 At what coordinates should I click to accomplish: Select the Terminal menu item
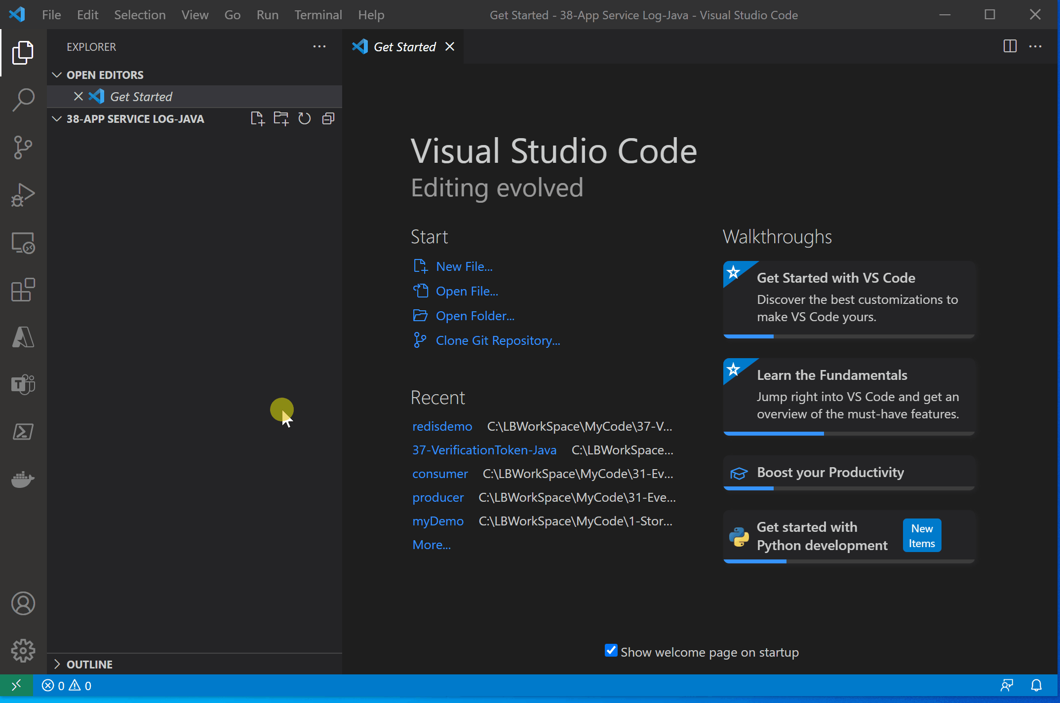pyautogui.click(x=316, y=14)
